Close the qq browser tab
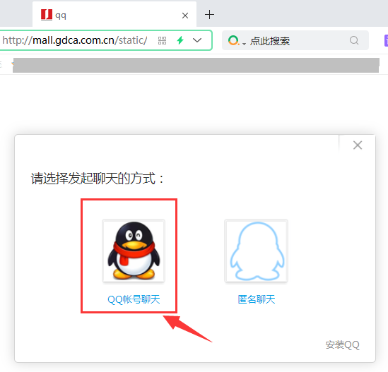 pyautogui.click(x=185, y=16)
